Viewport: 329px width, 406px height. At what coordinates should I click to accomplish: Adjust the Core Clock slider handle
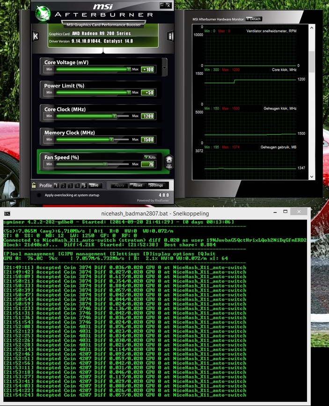click(x=114, y=116)
